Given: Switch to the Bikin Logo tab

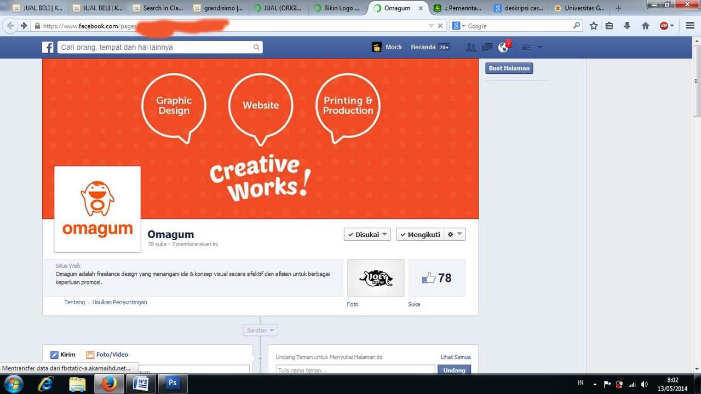Looking at the screenshot, I should [338, 8].
